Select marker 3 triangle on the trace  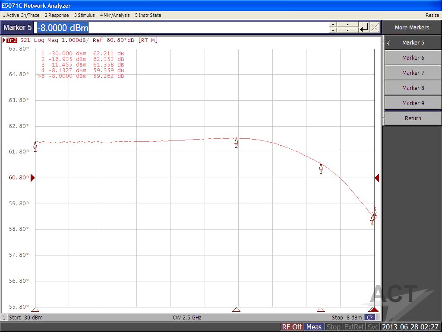[321, 166]
